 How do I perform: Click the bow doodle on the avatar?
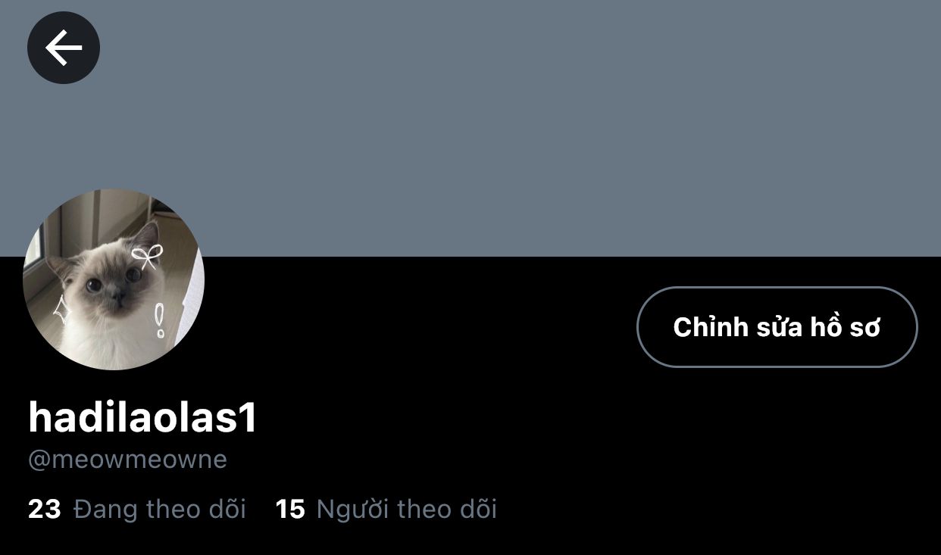tap(147, 257)
